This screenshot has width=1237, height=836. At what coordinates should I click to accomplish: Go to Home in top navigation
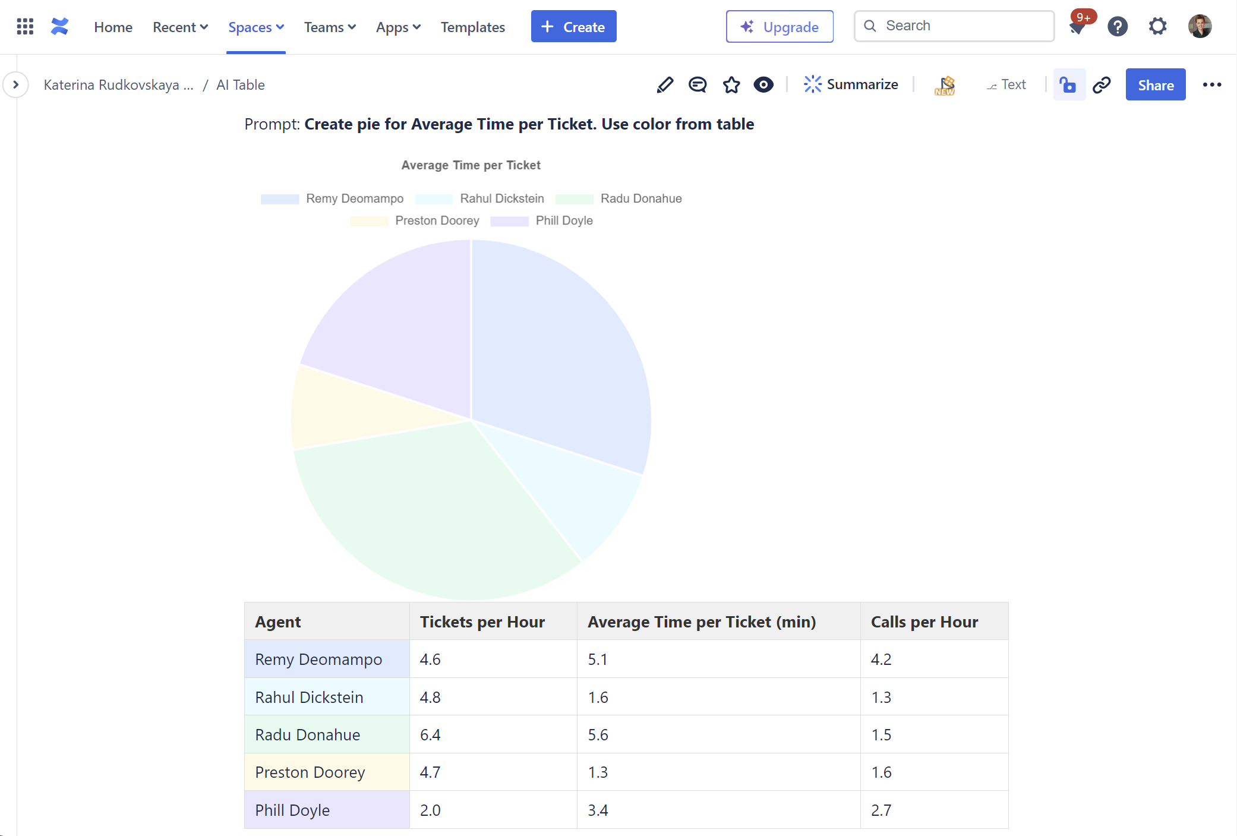coord(113,27)
